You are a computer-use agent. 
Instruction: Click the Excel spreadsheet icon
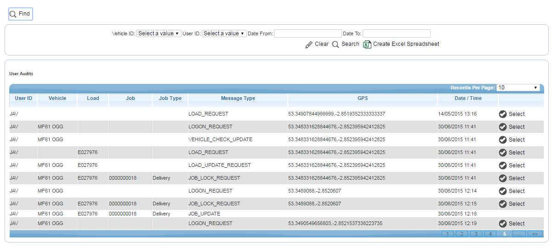(367, 44)
